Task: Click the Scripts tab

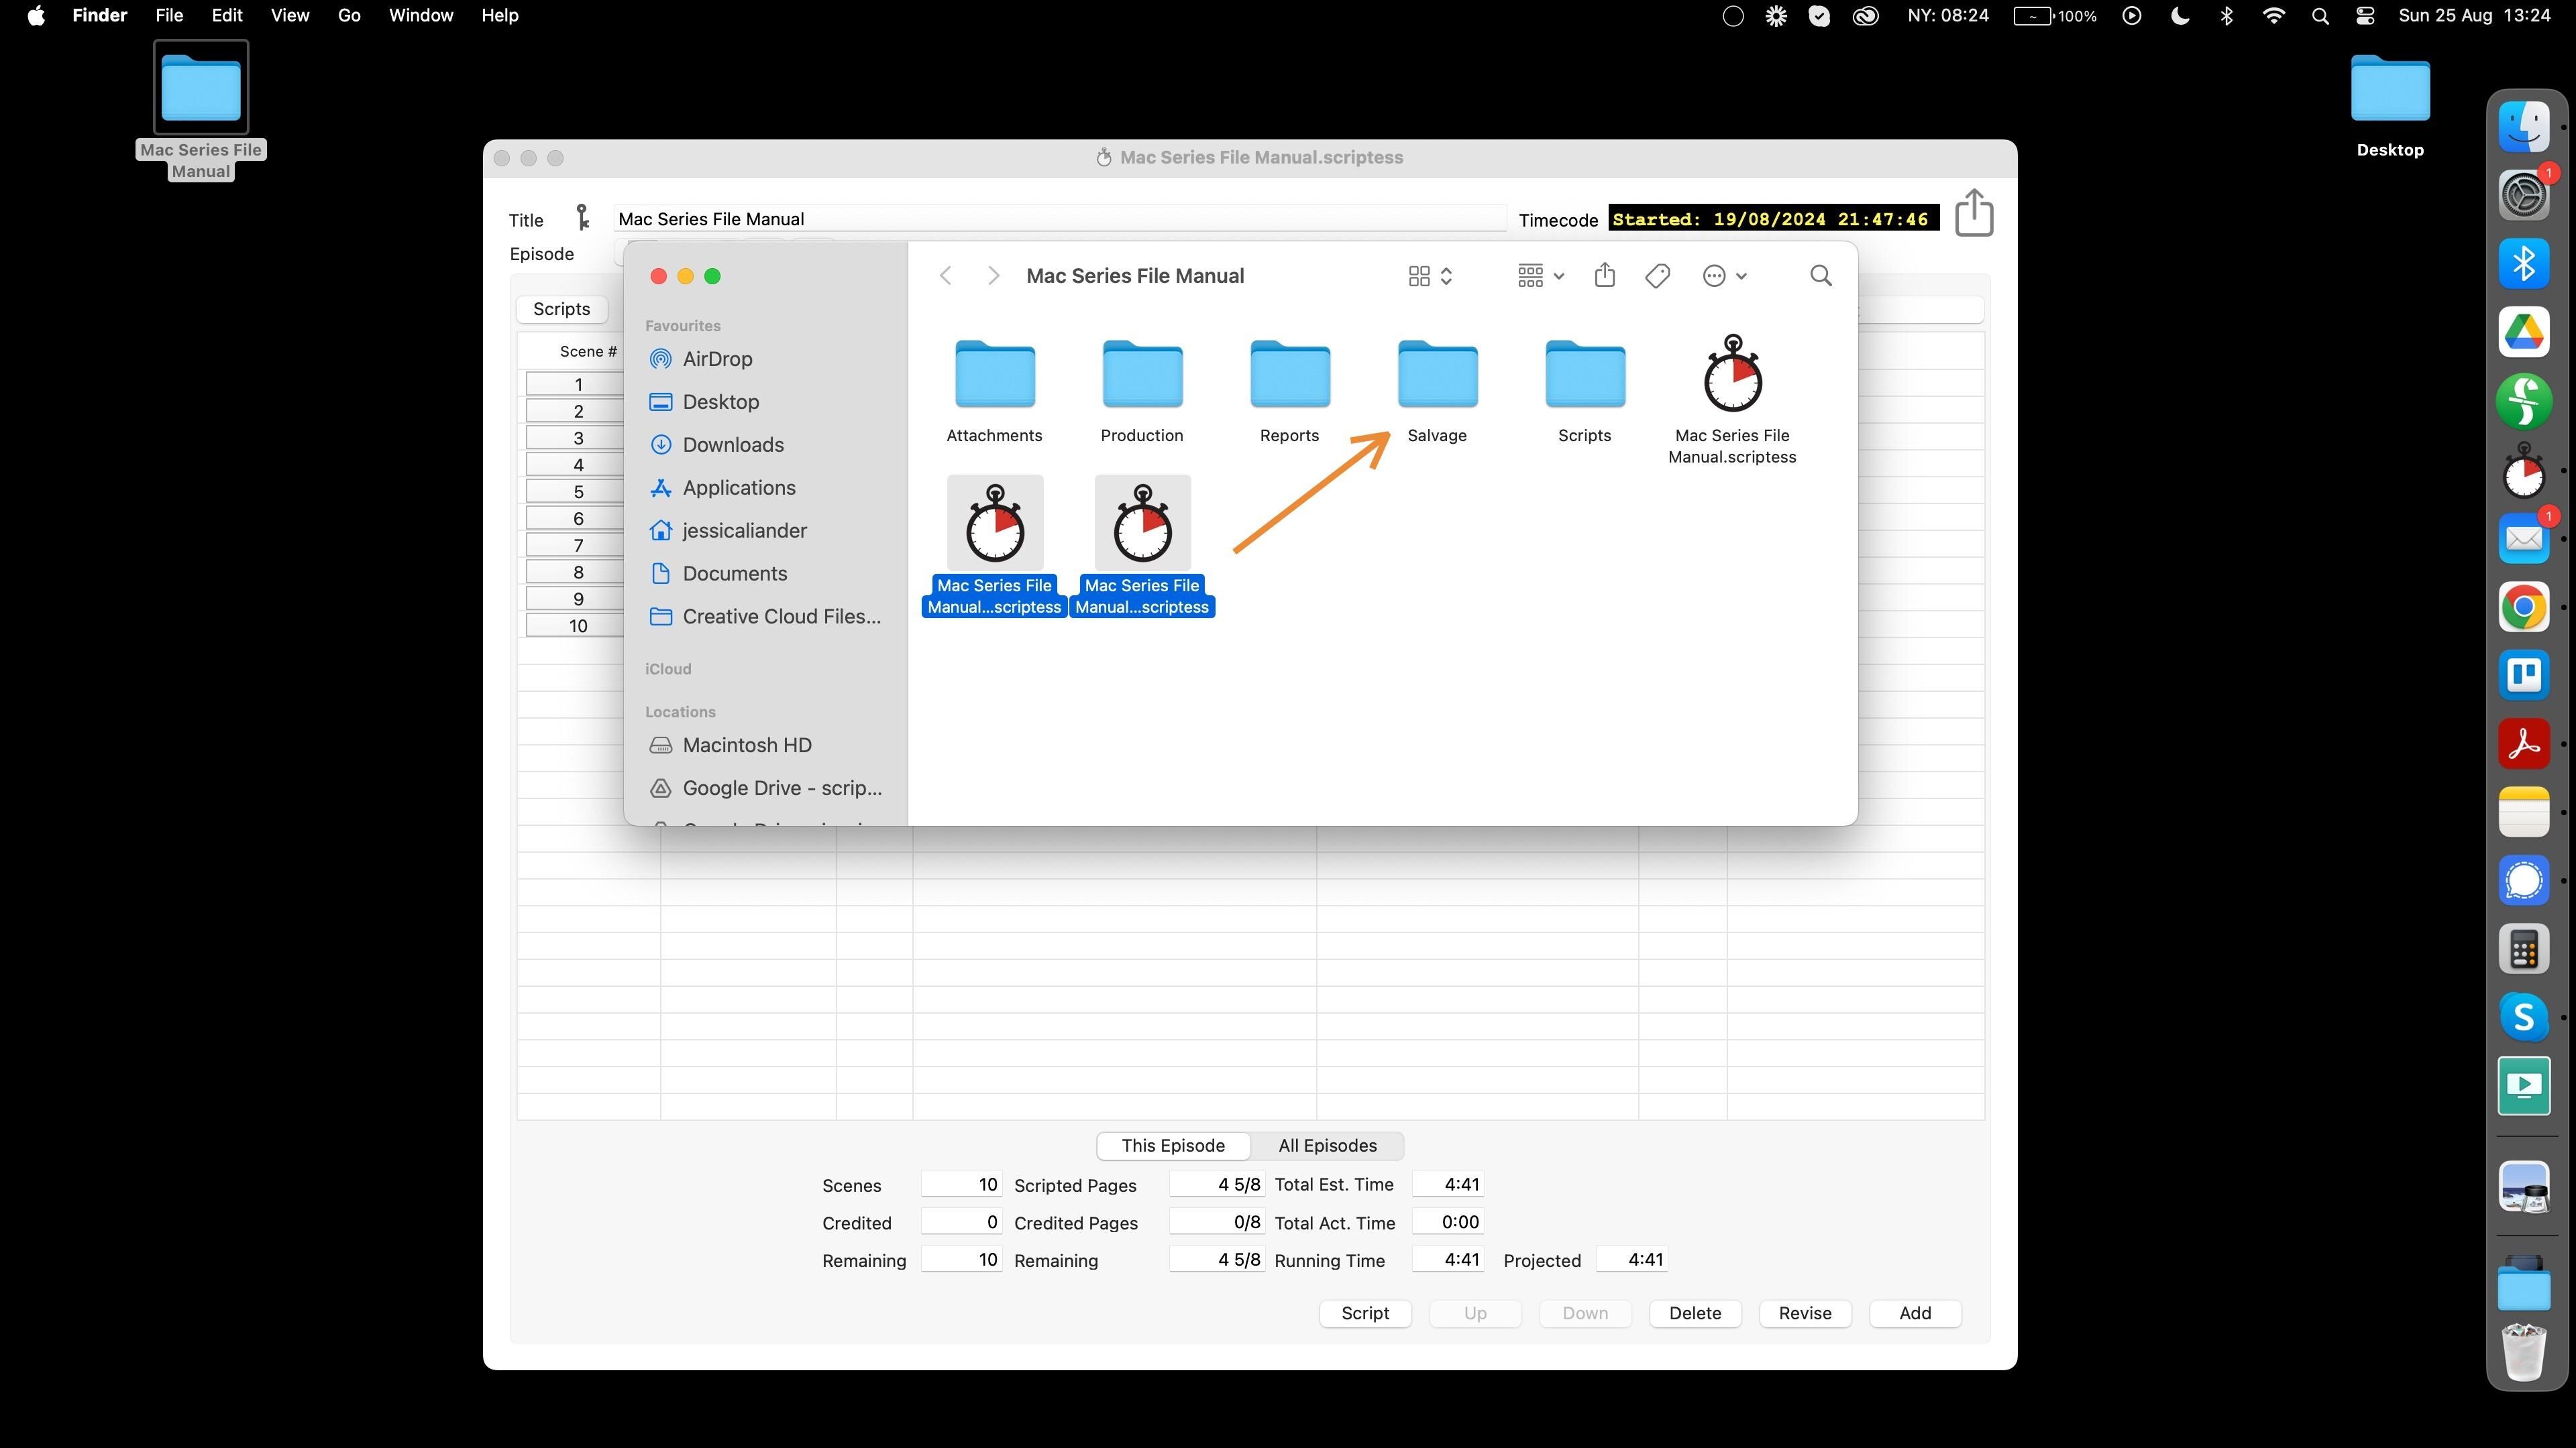Action: tap(561, 309)
